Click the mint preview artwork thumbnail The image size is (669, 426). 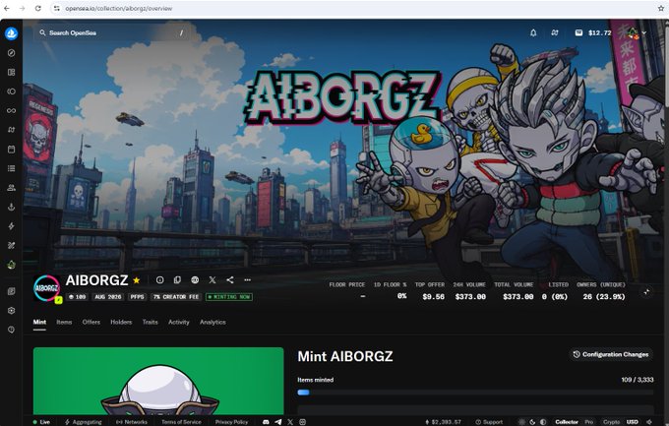point(158,381)
